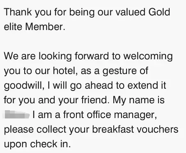Click the blurred name redaction block
The height and width of the screenshot is (153, 186).
click(17, 115)
